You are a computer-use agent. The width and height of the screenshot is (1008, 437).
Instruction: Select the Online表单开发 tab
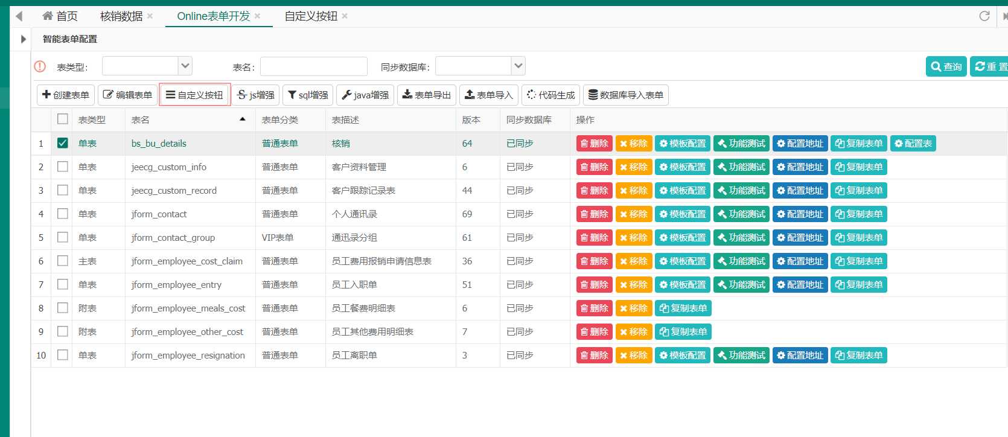(x=213, y=16)
